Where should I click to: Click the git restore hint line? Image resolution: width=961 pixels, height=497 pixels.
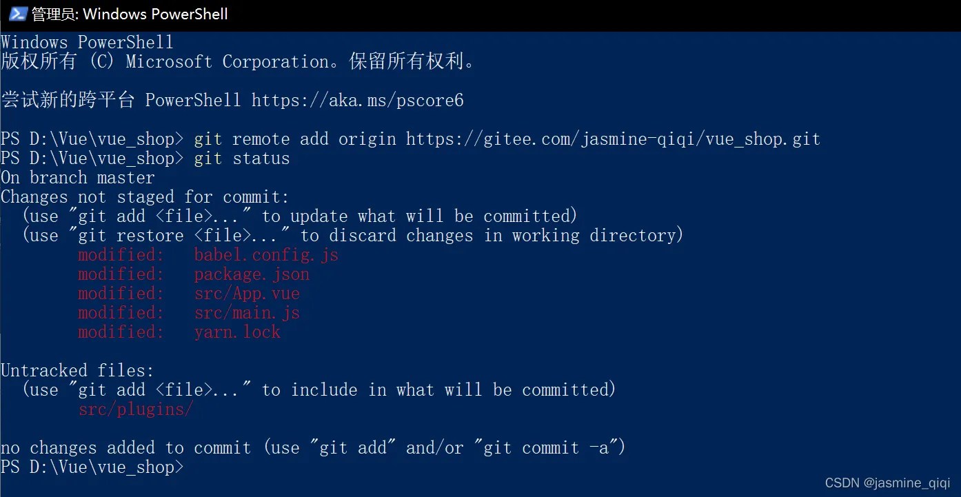point(353,236)
